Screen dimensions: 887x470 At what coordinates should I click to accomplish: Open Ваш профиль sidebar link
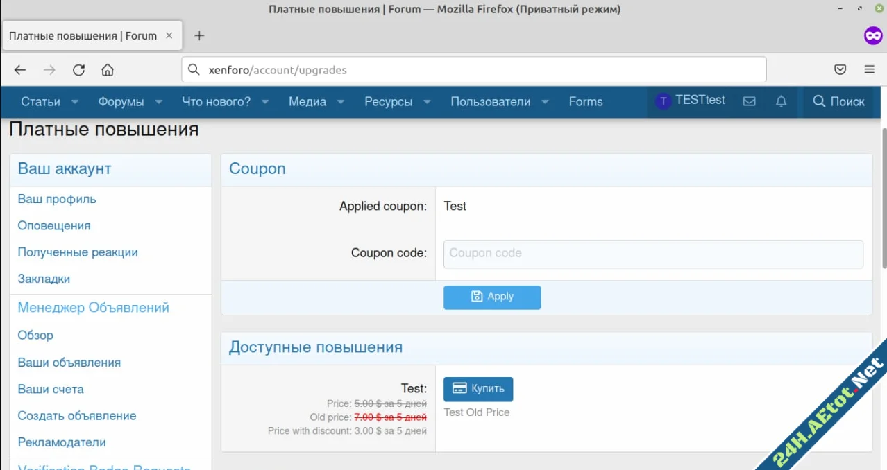(x=57, y=199)
